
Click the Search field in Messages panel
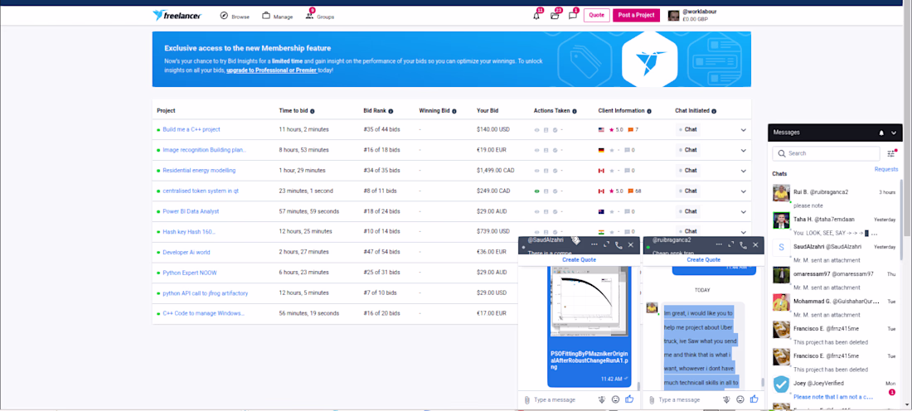[826, 153]
